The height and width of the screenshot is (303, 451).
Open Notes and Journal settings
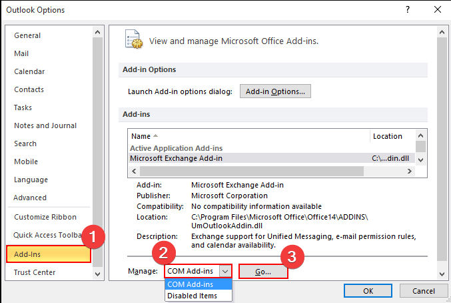pos(45,125)
